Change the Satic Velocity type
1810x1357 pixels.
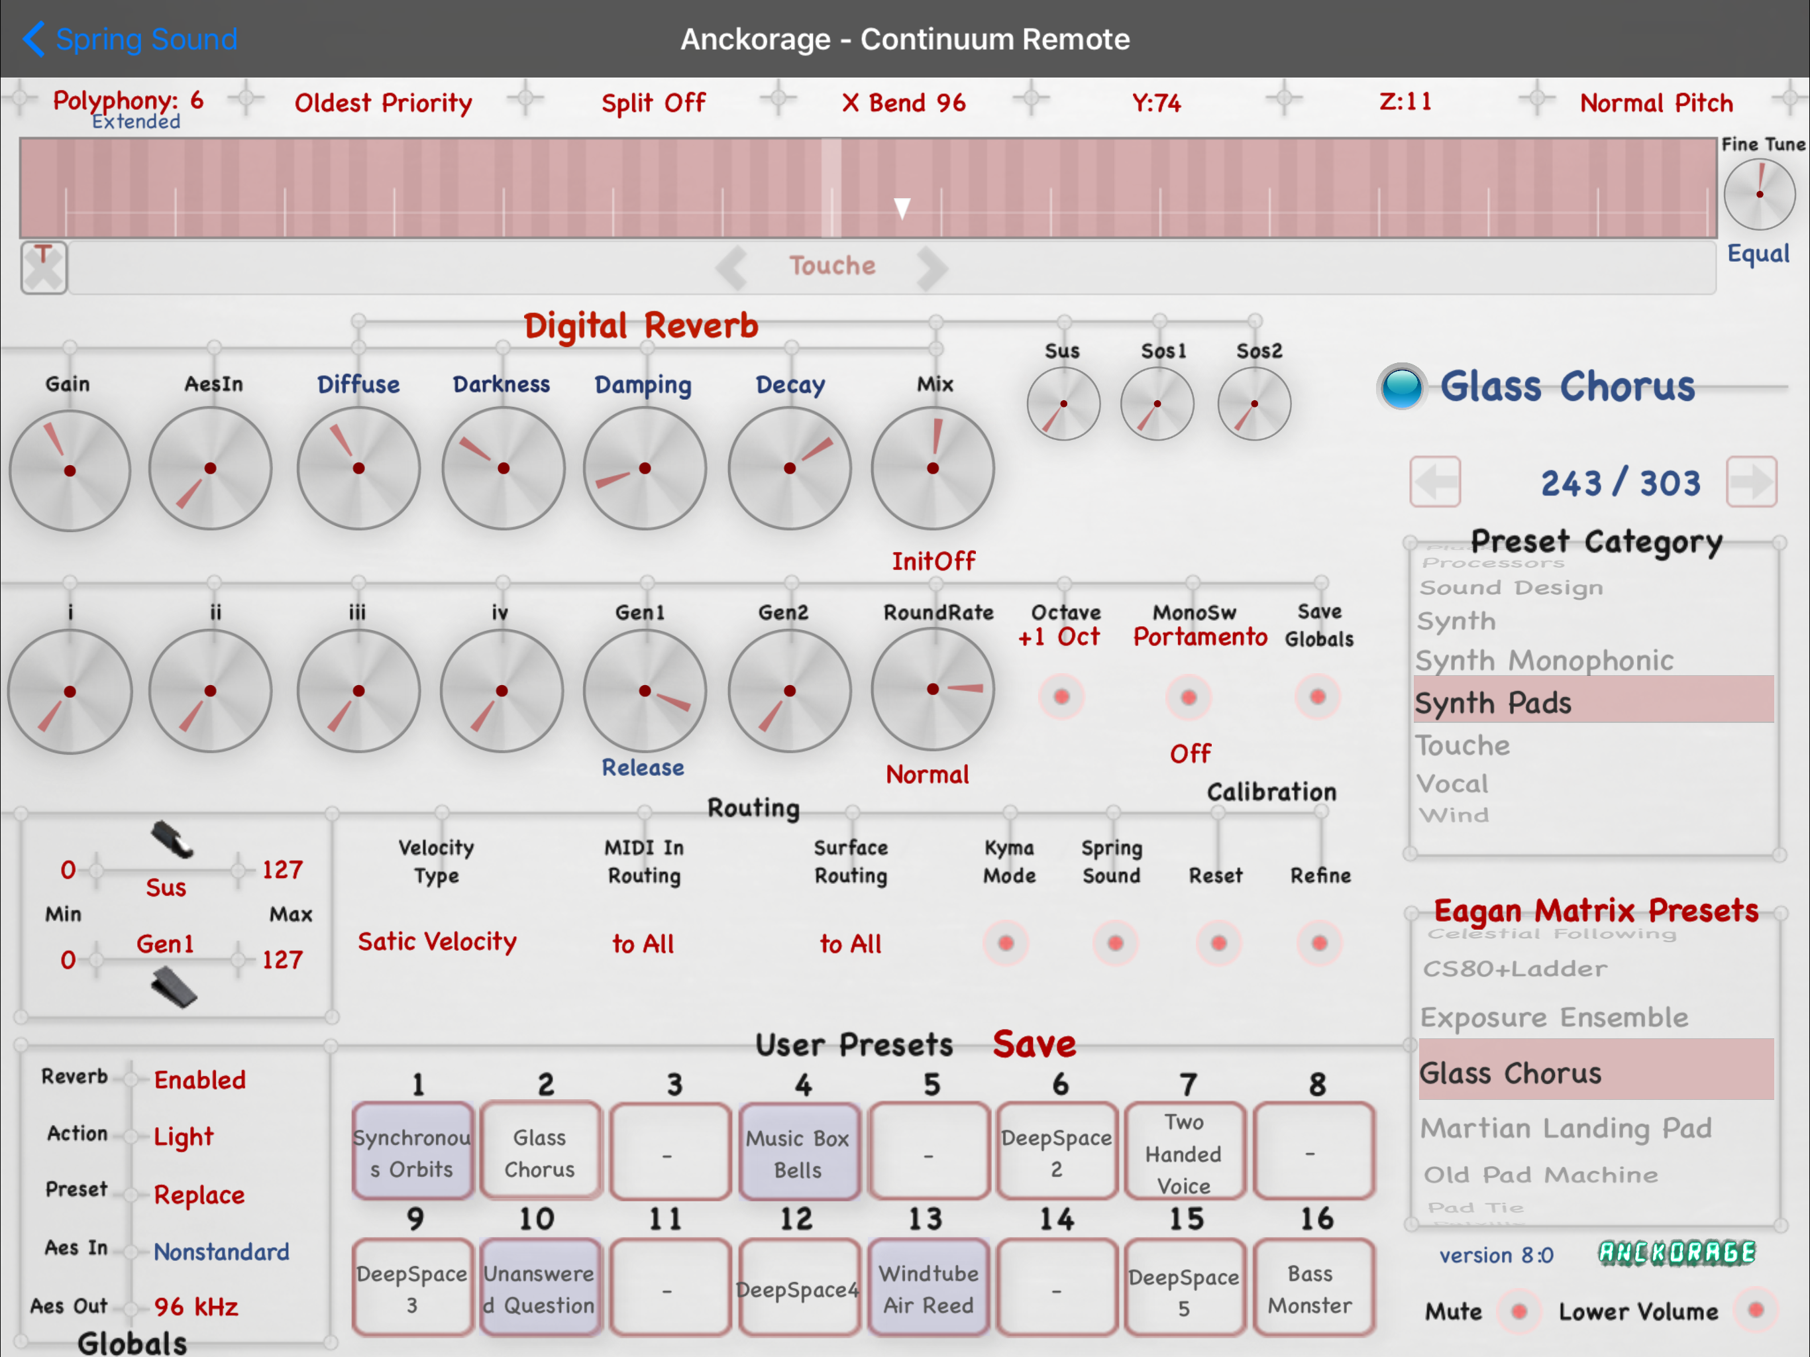437,942
